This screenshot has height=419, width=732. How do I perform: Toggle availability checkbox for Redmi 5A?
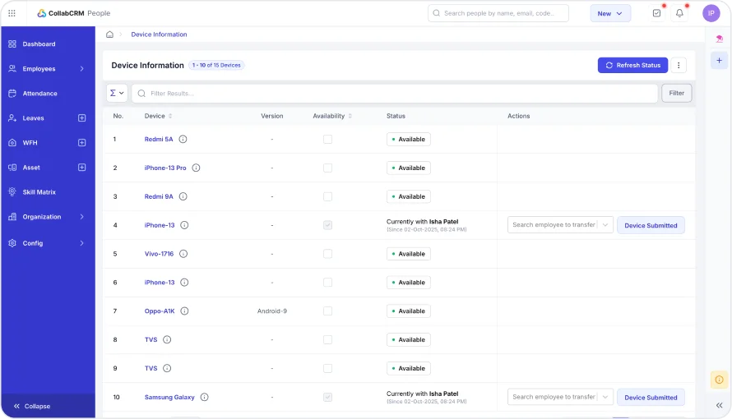pos(327,140)
